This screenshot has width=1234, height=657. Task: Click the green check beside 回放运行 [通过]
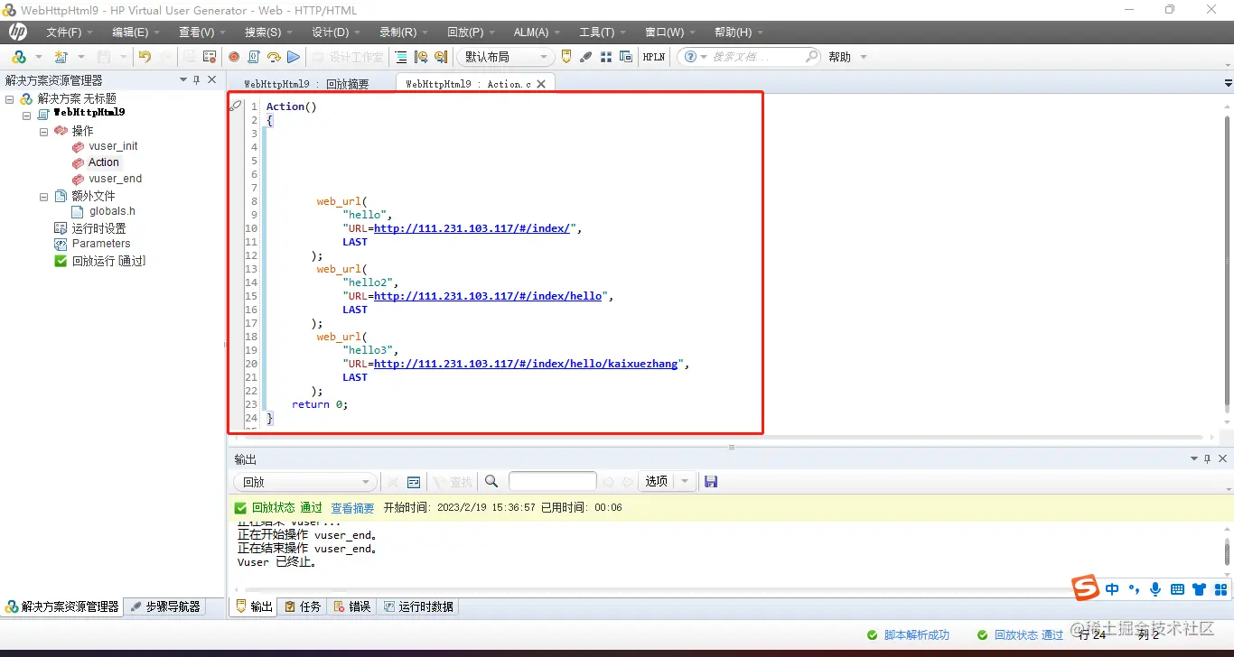point(60,261)
